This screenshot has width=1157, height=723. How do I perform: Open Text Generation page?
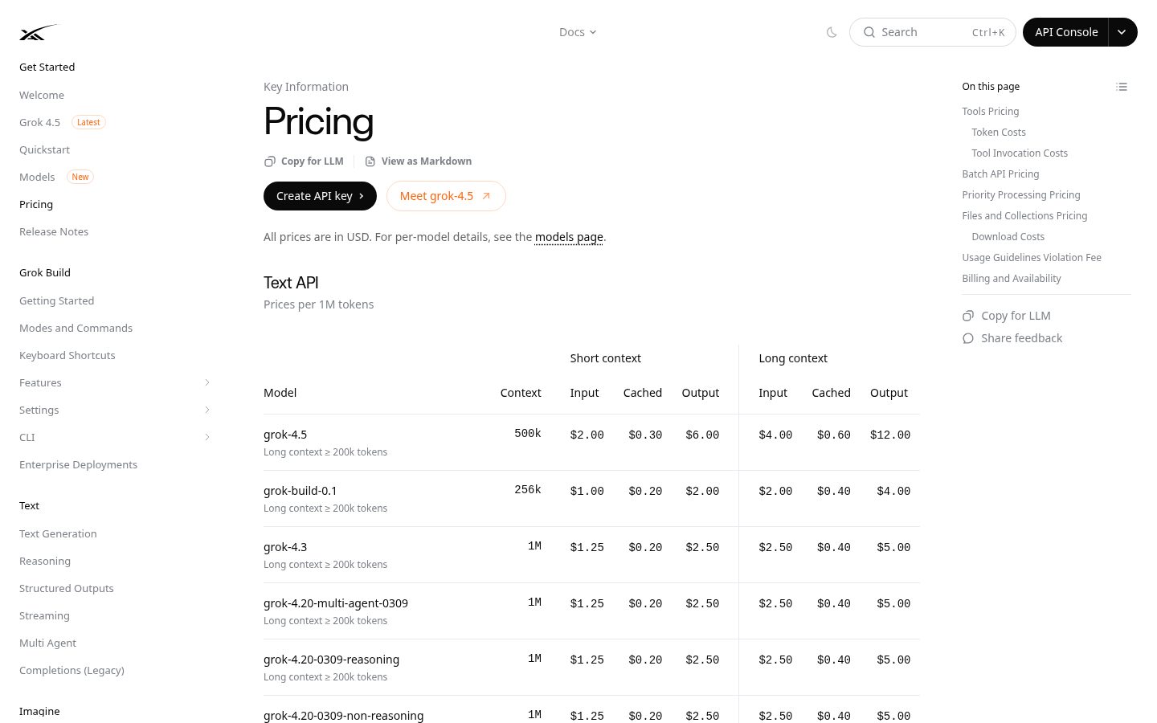(x=58, y=533)
